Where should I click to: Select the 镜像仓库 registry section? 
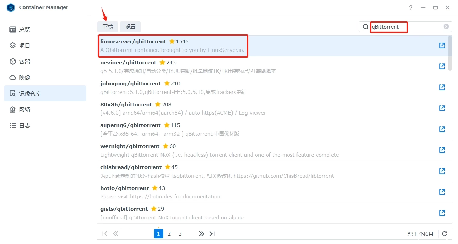click(45, 94)
